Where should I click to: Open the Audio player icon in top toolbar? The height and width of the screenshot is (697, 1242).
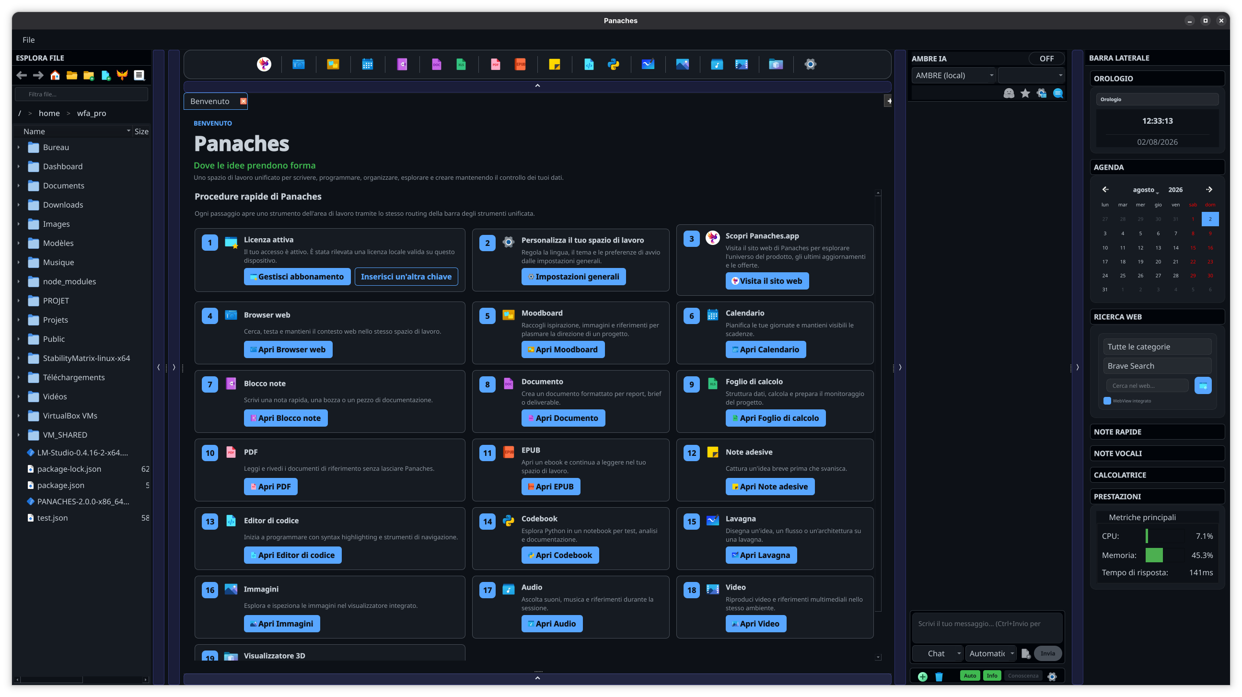click(717, 64)
